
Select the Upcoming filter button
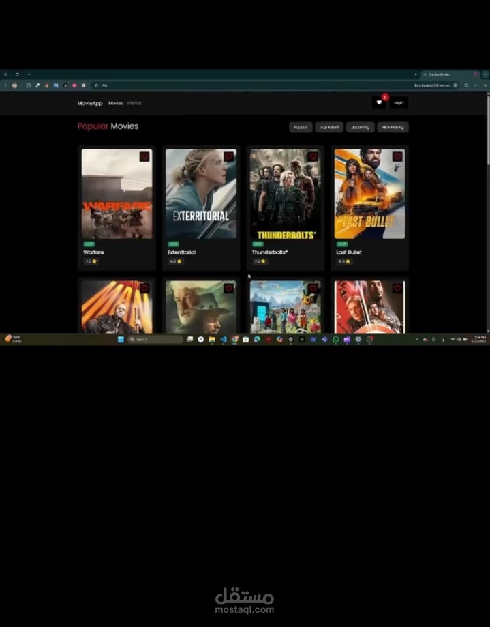tap(361, 127)
